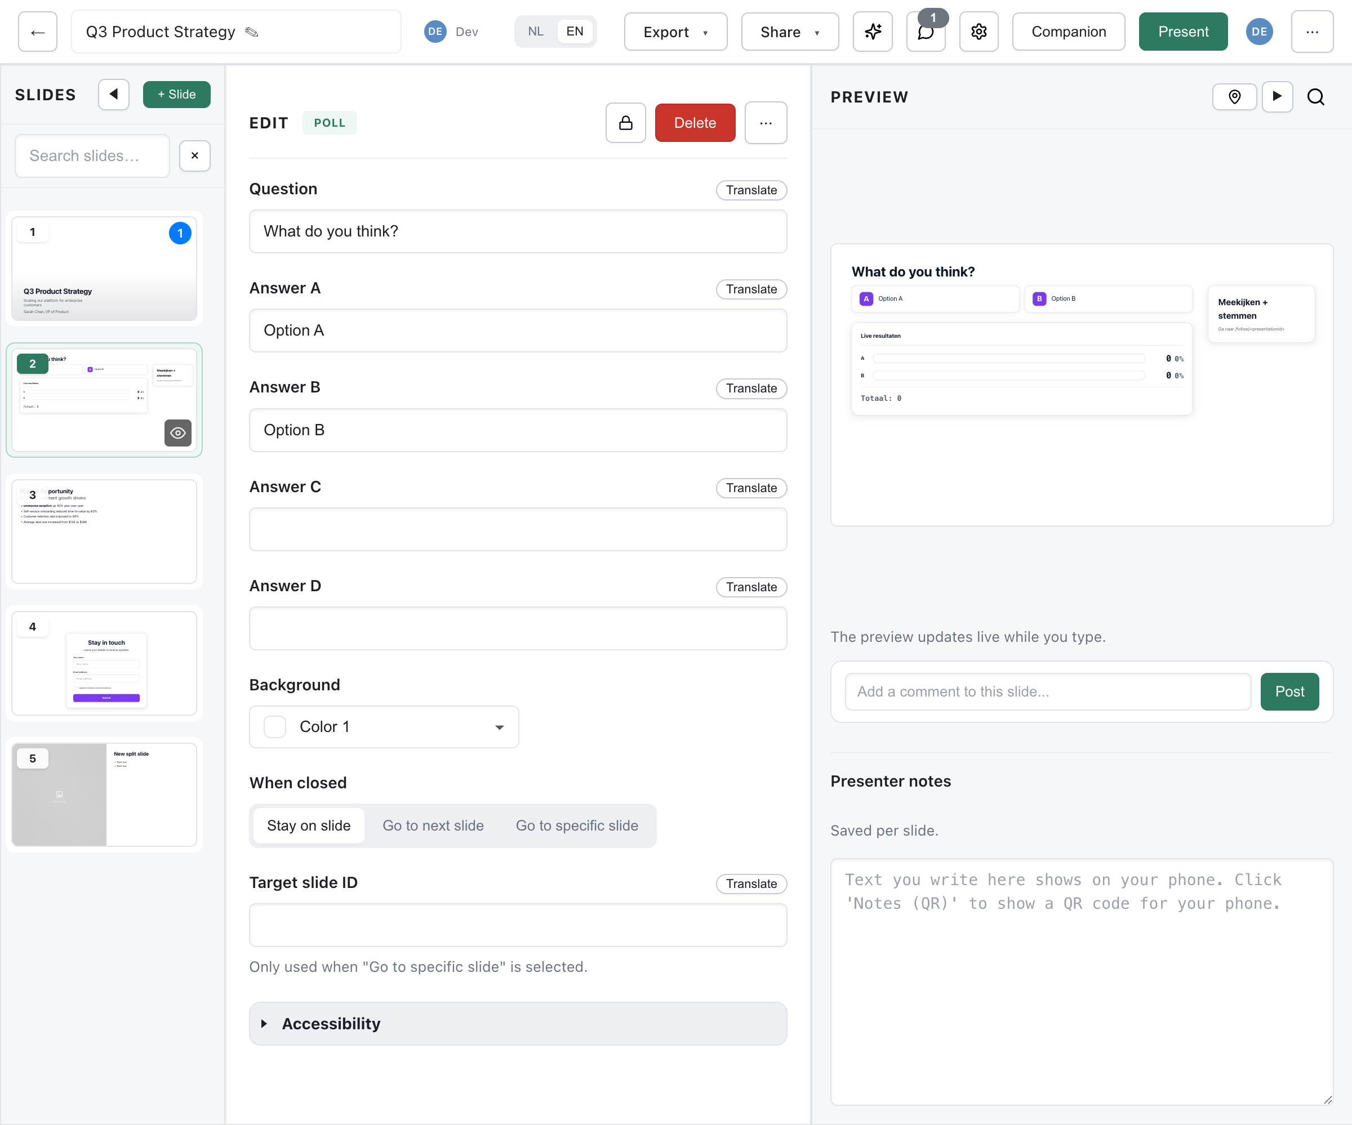Click the POLL type badge

coord(330,122)
